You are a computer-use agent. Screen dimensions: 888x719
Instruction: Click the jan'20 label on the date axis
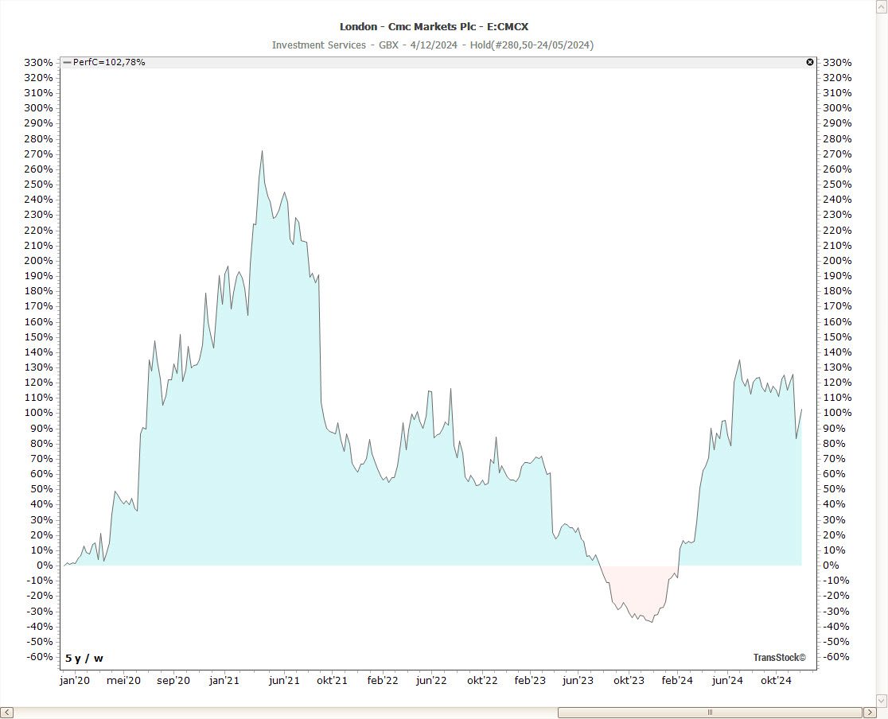(74, 681)
